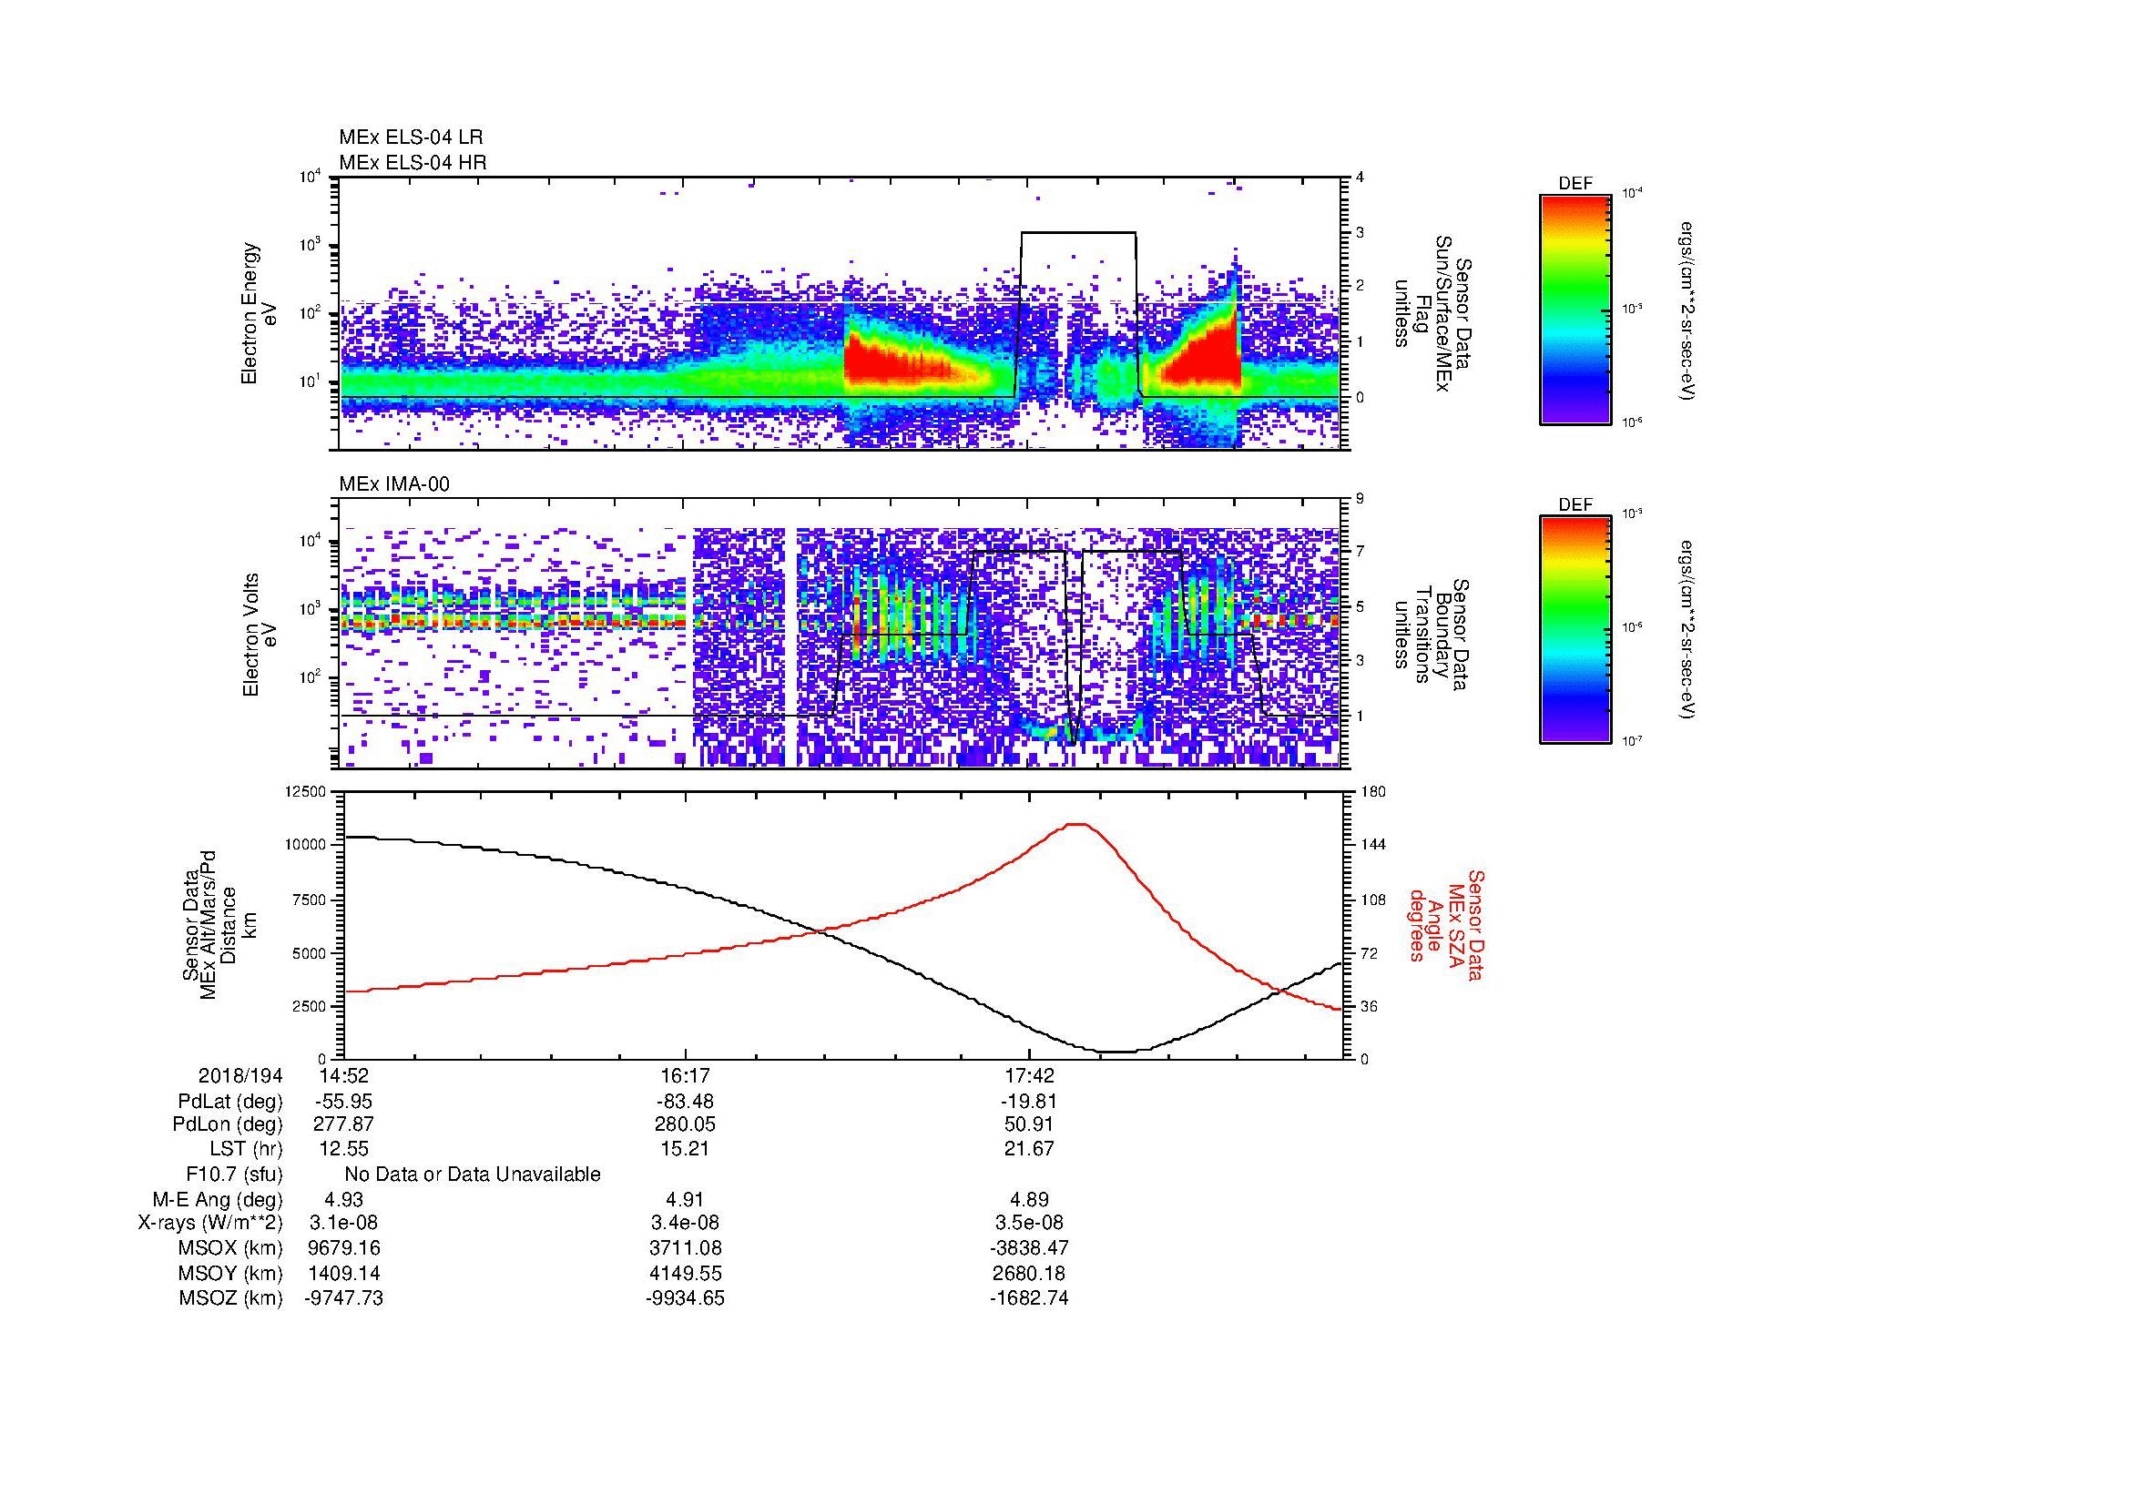Click the '12500' tick on the altitude axis

point(305,791)
